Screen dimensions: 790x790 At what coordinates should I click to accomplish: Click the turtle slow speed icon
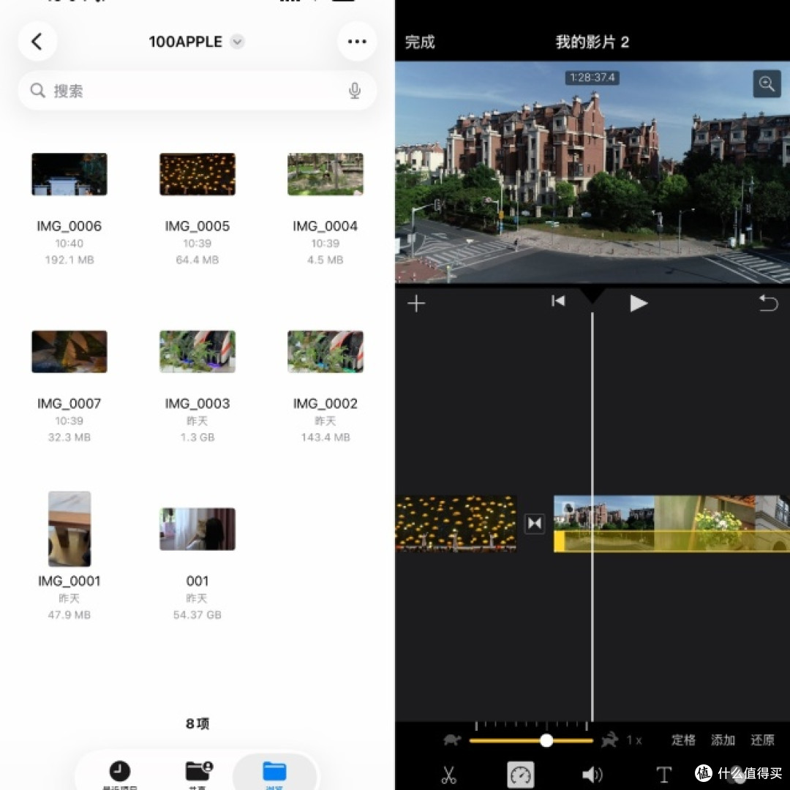[452, 740]
